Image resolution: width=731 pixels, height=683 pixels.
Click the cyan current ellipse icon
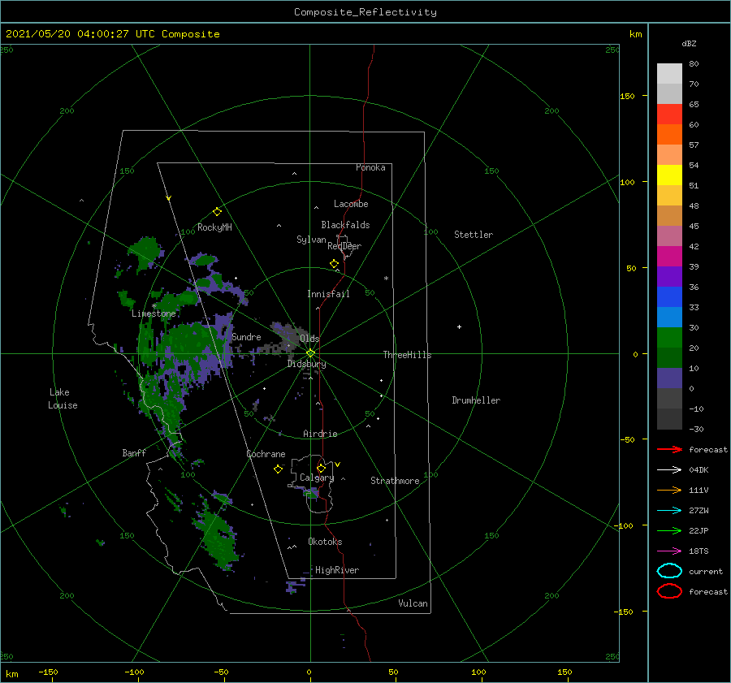(669, 571)
